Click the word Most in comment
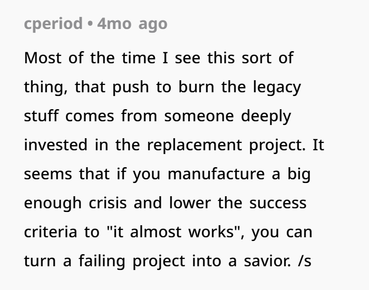Screen dimensions: 369x290 (x=43, y=57)
